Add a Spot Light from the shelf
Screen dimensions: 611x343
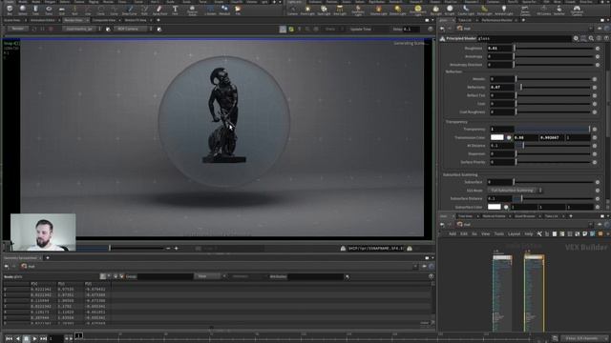pyautogui.click(x=324, y=10)
